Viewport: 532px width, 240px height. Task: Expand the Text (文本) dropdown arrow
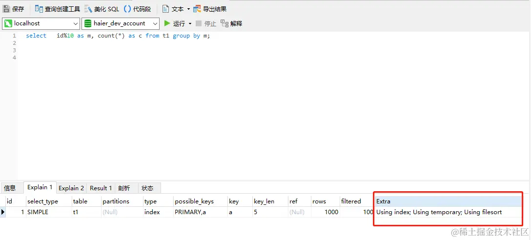pyautogui.click(x=189, y=9)
